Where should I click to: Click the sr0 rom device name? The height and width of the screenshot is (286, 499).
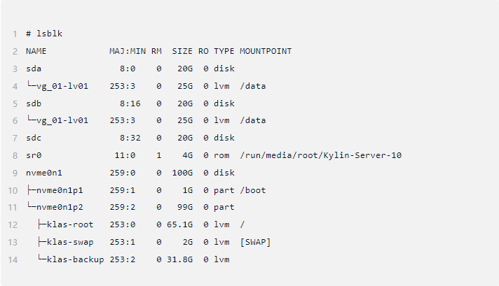click(34, 155)
